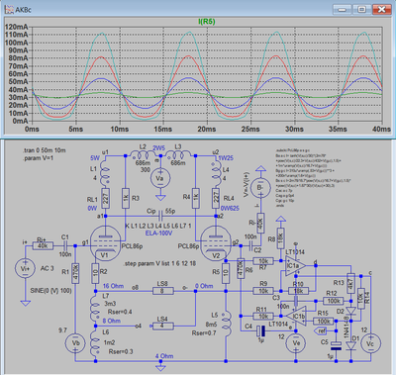This screenshot has height=375, width=396.
Task: Select the Cip 55p capacitor
Action: [160, 216]
